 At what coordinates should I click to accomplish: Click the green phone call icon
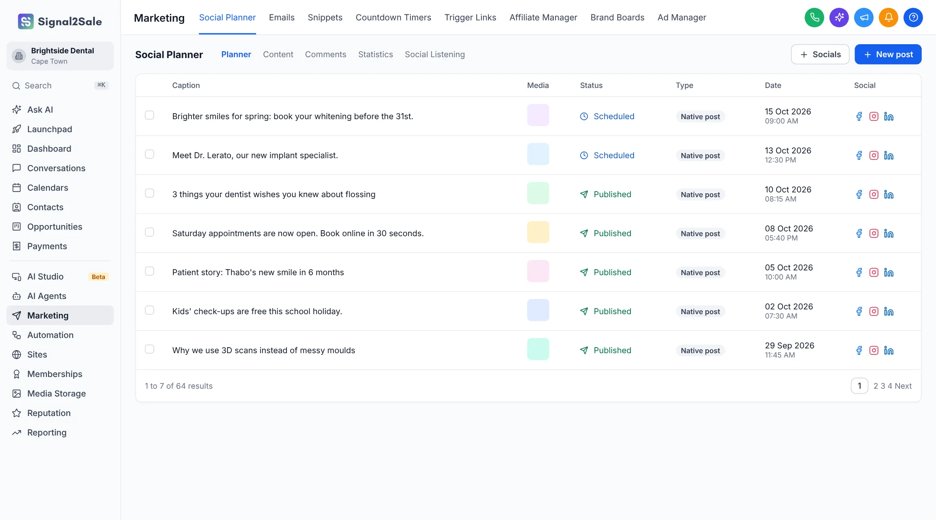coord(814,17)
